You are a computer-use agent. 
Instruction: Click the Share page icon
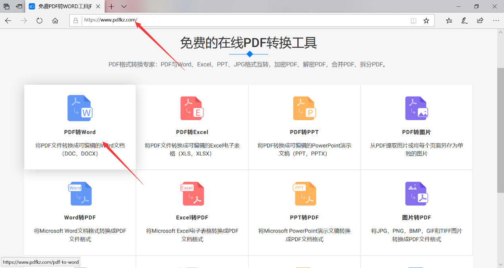[480, 20]
